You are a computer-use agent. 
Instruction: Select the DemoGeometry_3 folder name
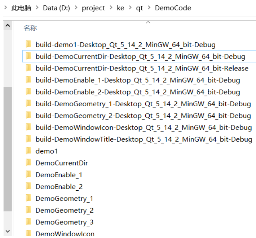(65, 222)
